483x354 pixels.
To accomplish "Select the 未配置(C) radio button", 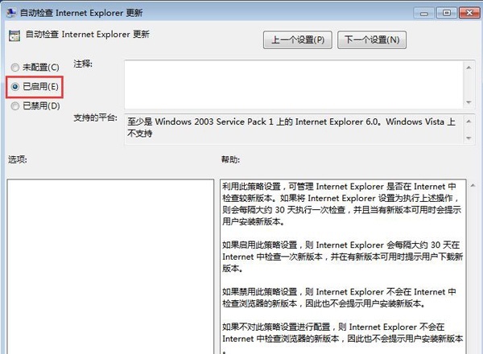I will click(14, 68).
